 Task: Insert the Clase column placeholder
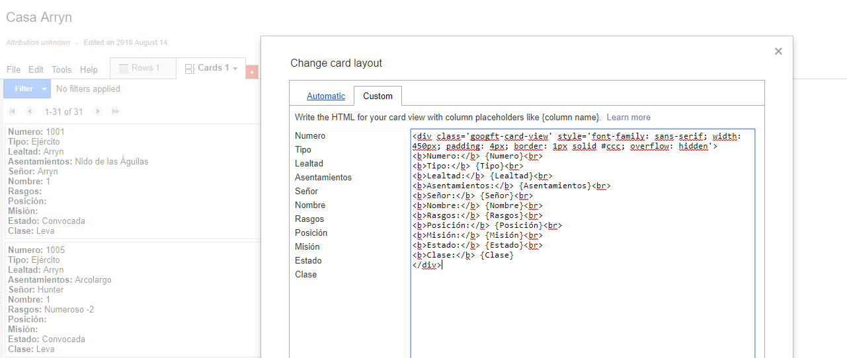click(305, 275)
